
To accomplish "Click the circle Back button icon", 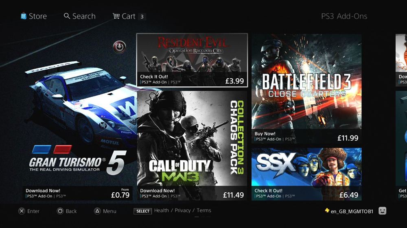I will point(60,211).
